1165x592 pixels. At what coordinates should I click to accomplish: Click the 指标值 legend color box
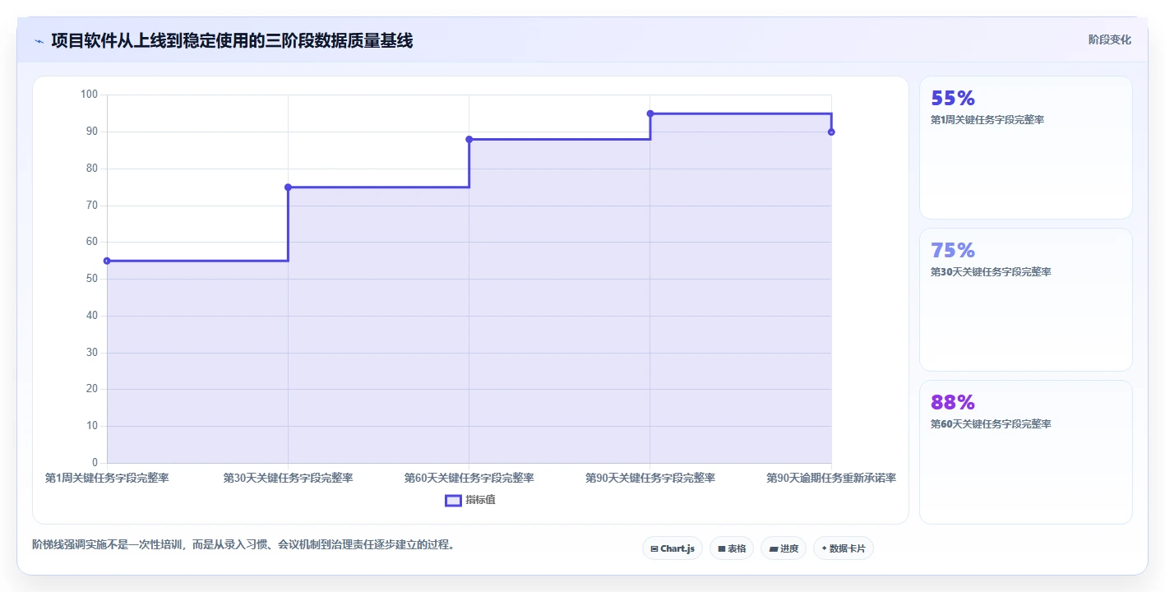point(453,500)
